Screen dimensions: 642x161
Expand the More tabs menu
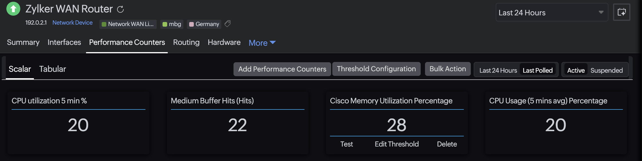(262, 43)
